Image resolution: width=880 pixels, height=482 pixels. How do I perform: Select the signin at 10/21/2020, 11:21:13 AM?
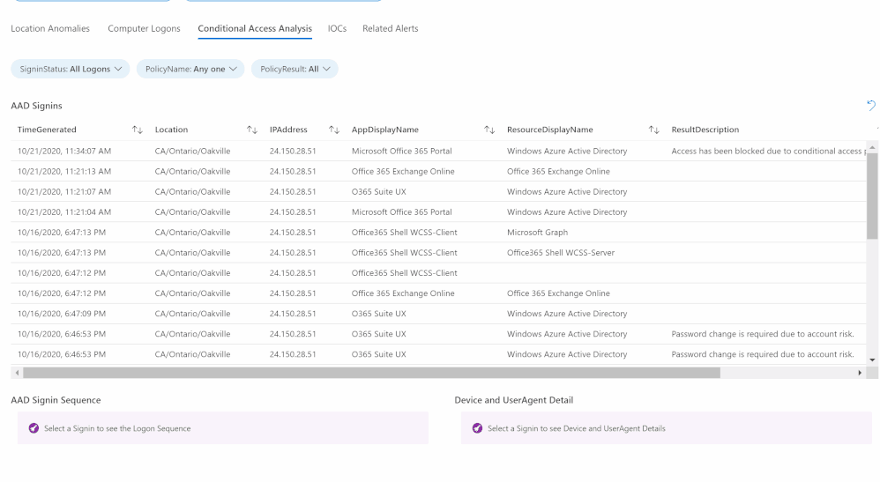(438, 171)
